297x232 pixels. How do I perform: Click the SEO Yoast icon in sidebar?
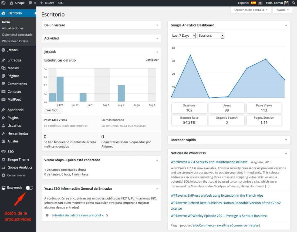(3, 151)
